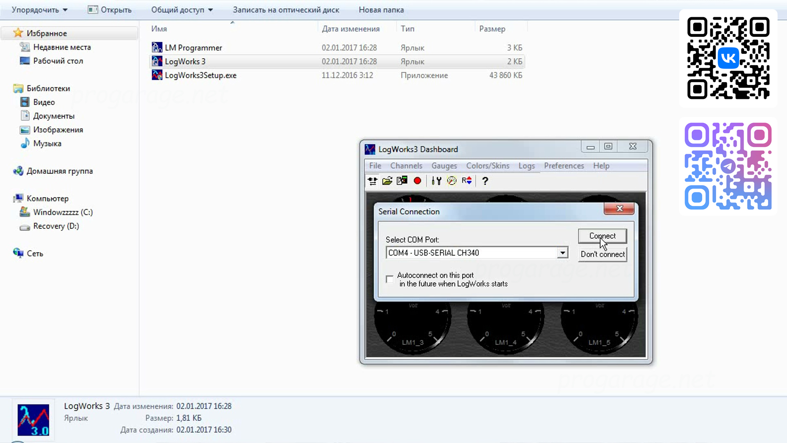Image resolution: width=787 pixels, height=443 pixels.
Task: Open the screwdriver and wrench tools icon
Action: pos(437,181)
